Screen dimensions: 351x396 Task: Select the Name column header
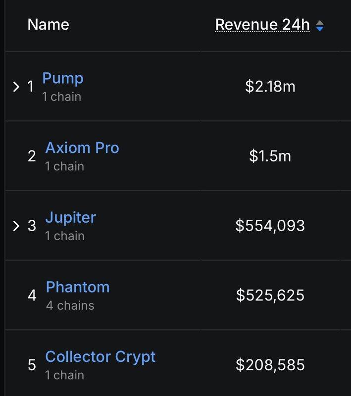pyautogui.click(x=48, y=25)
